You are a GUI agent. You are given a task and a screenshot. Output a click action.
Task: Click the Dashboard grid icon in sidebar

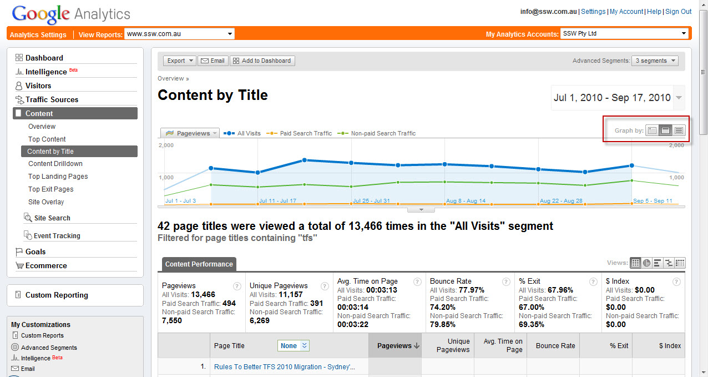pyautogui.click(x=19, y=58)
